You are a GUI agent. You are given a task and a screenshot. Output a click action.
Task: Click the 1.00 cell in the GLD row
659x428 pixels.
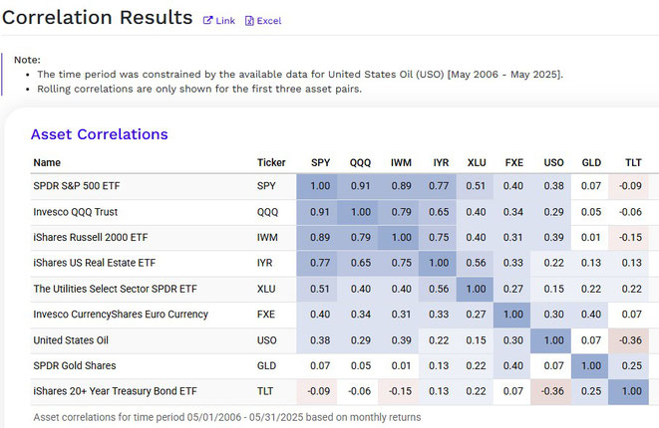pos(591,365)
